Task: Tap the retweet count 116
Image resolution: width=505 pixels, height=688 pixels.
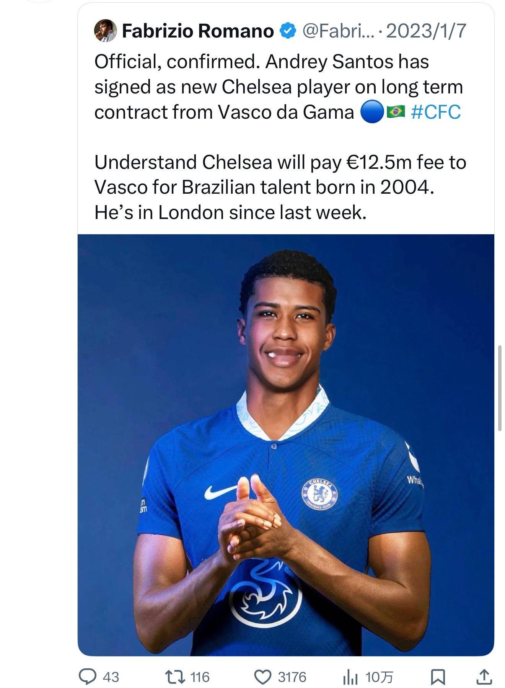Action: pos(200,677)
